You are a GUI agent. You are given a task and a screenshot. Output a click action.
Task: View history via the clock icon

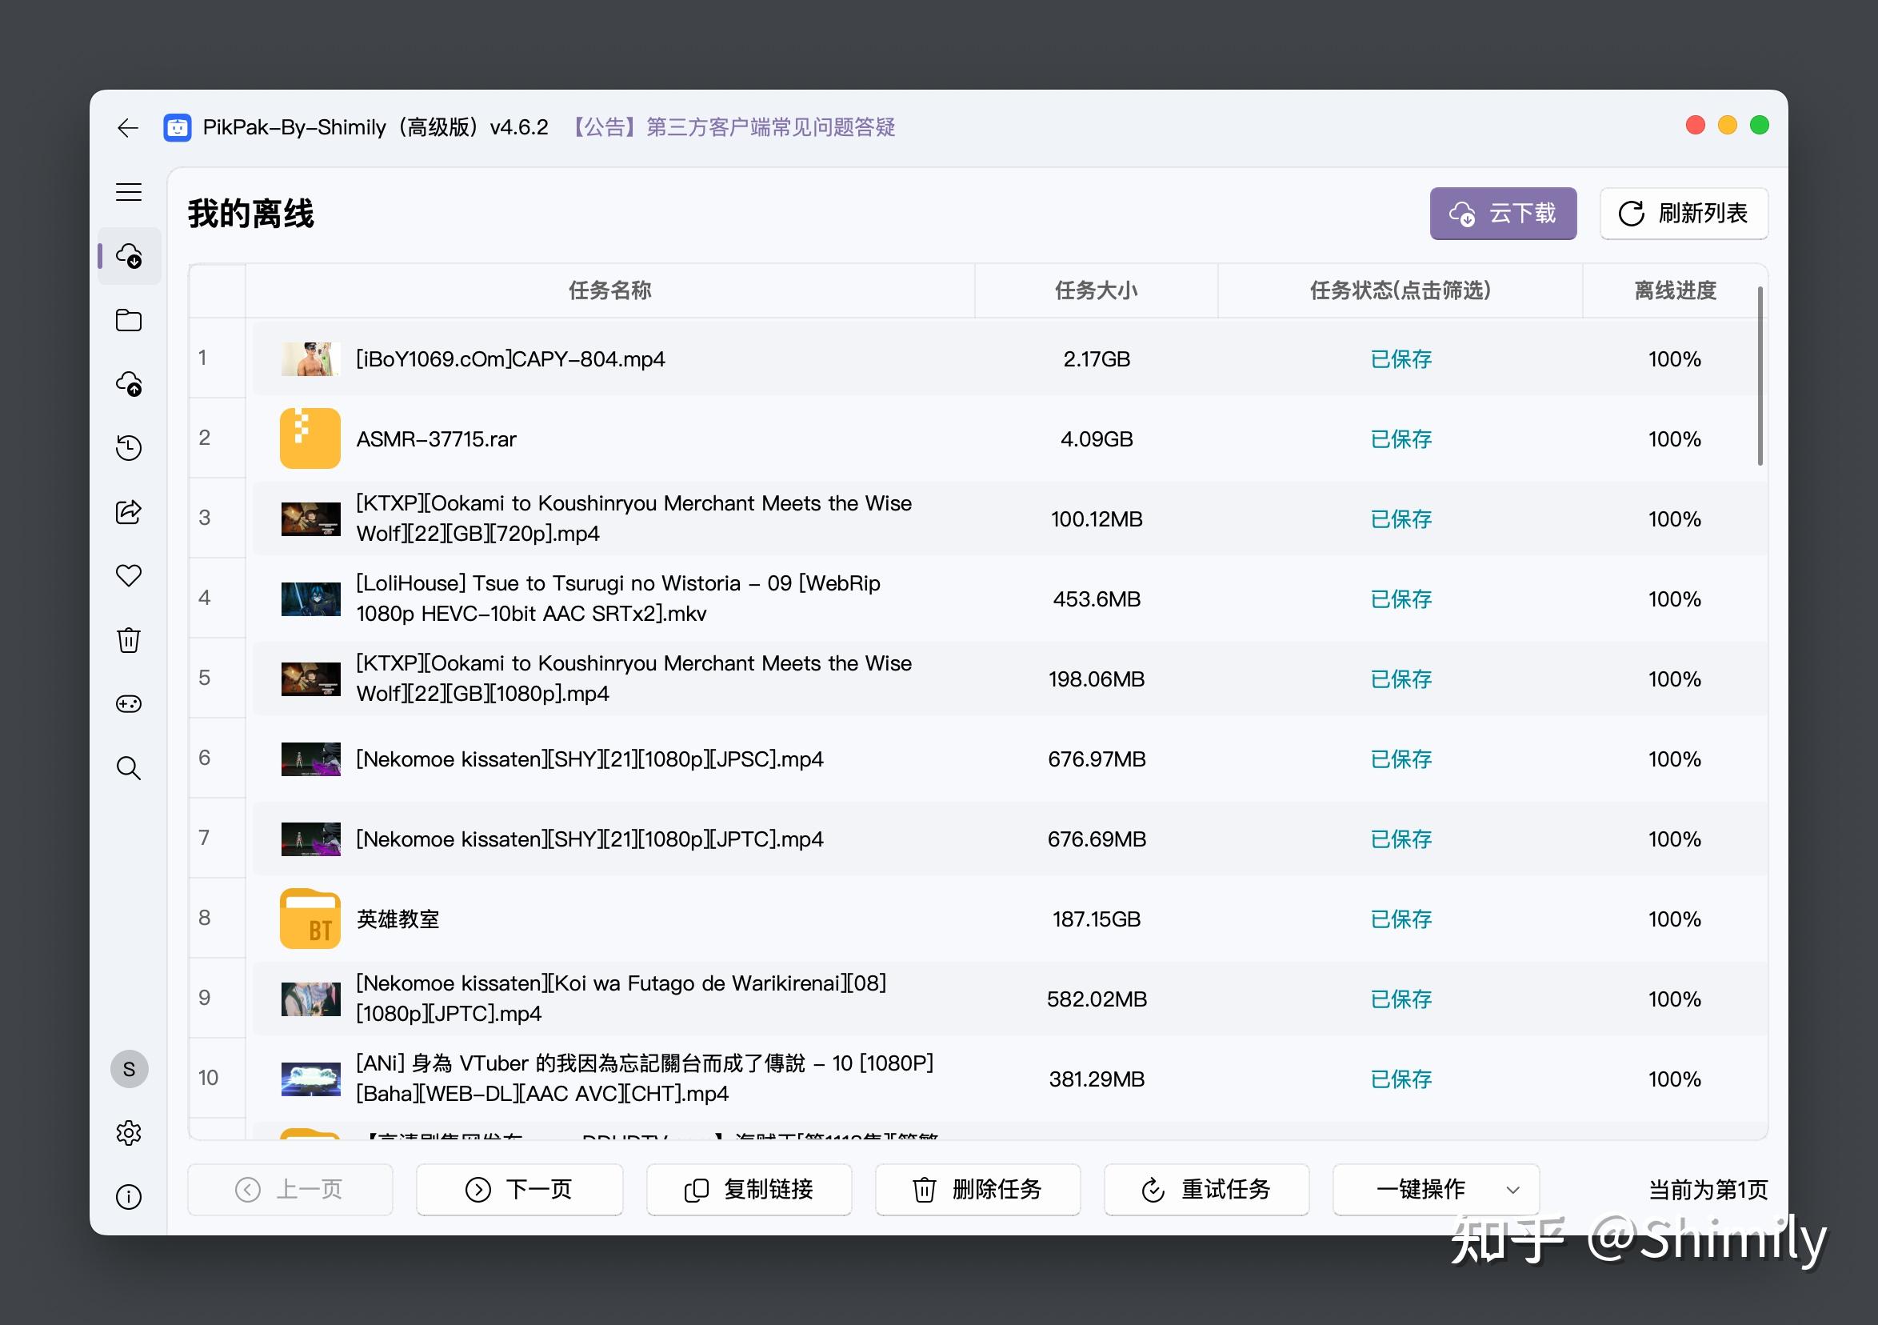(x=129, y=448)
